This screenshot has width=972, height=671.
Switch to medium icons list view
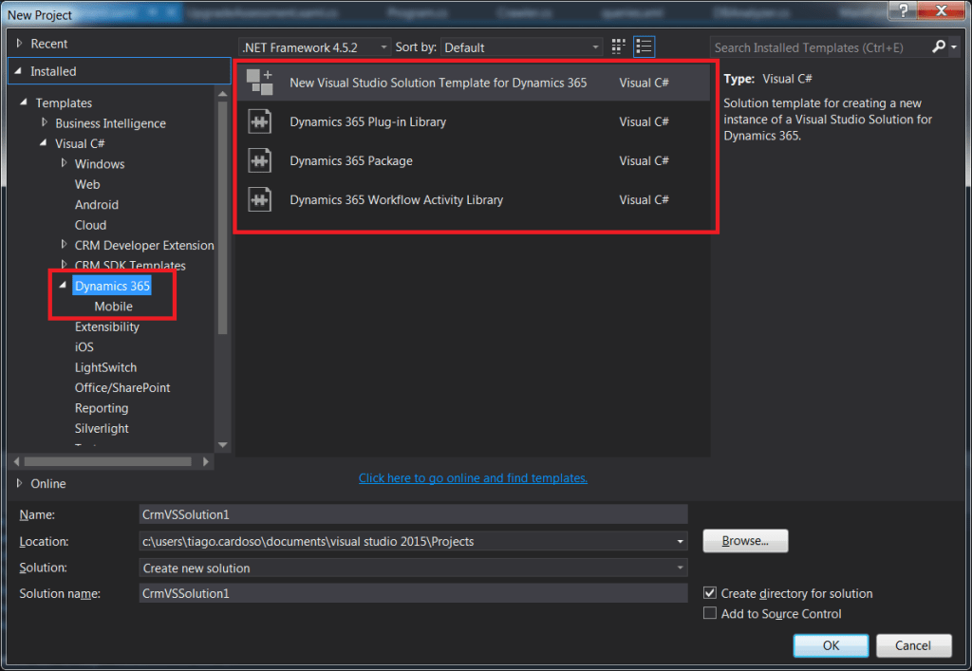(644, 47)
